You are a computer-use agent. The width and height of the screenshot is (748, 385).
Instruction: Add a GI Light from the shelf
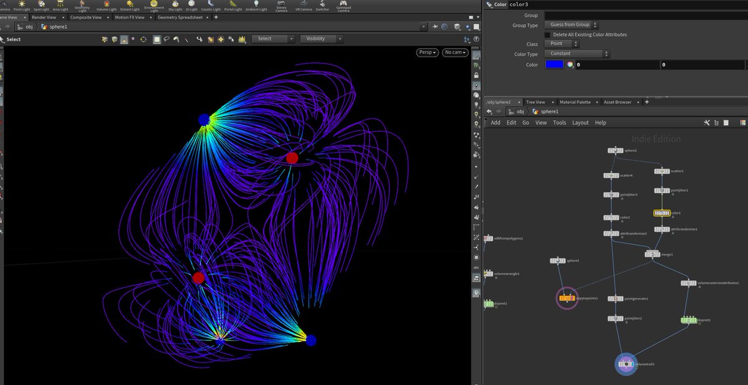click(191, 6)
